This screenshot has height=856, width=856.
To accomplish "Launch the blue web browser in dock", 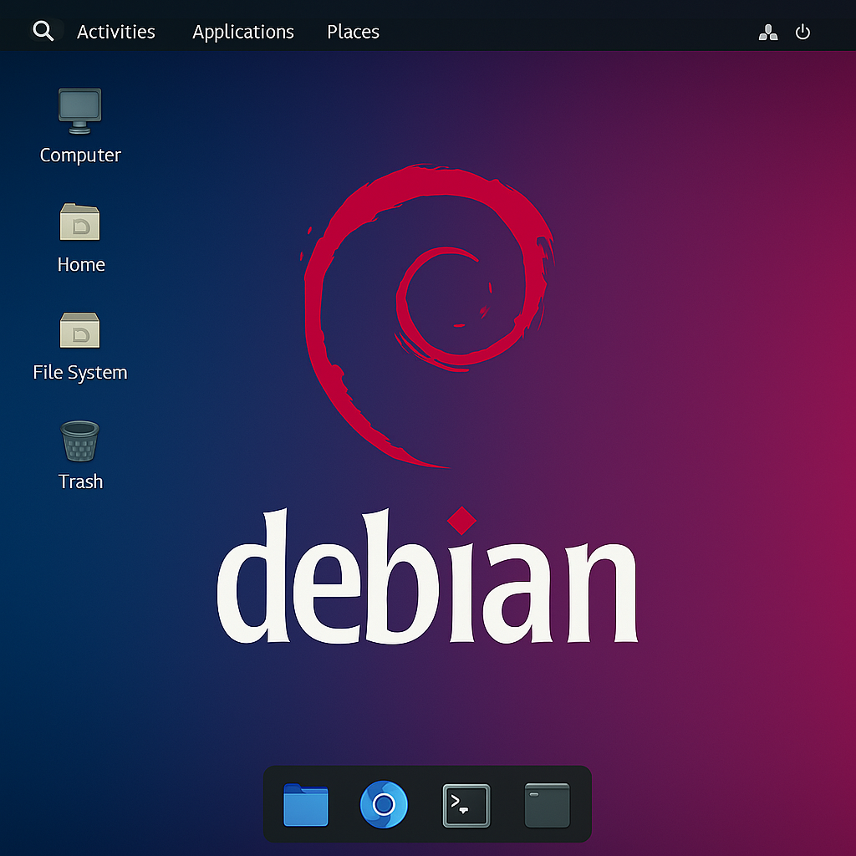I will [x=384, y=805].
